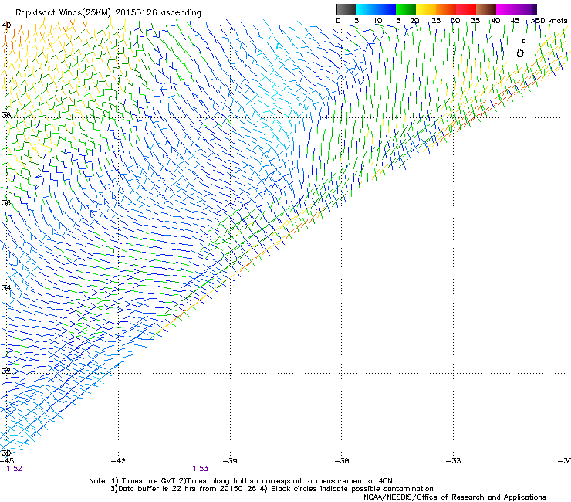Click the orange 25-30 knots legend swatch

click(x=446, y=9)
